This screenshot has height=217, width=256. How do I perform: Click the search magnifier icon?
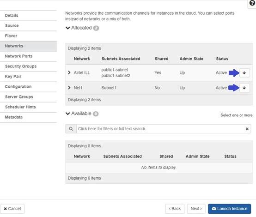point(71,129)
